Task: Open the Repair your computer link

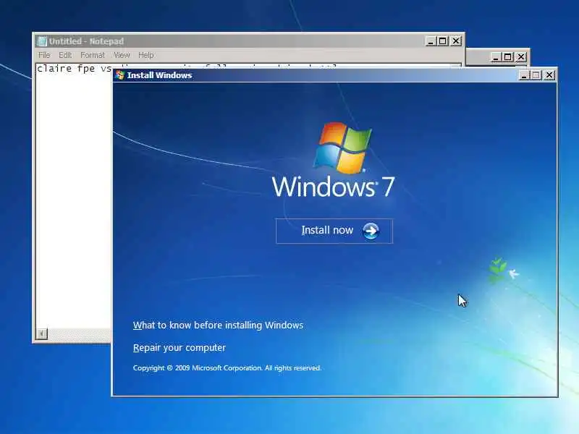Action: coord(179,348)
